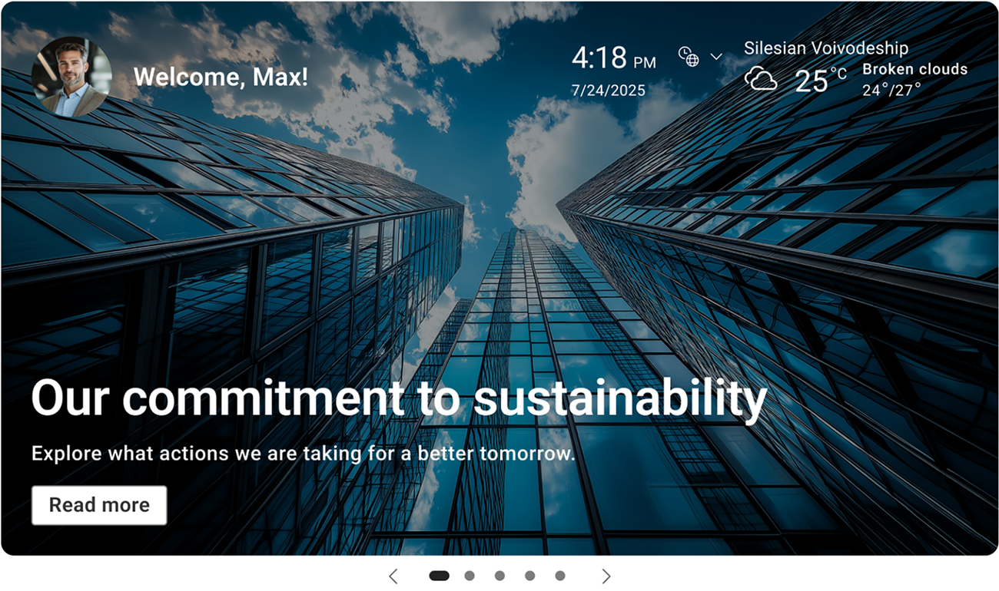
Task: Click the cloud weather icon
Action: coord(761,79)
